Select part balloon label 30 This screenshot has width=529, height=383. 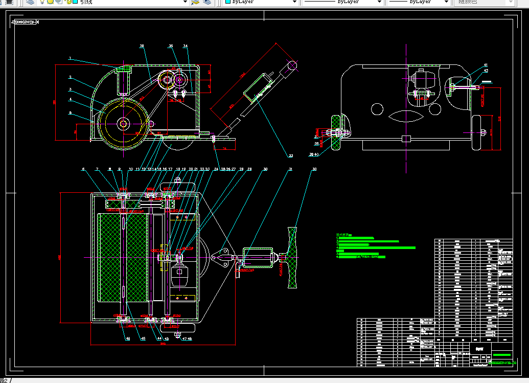(265, 169)
